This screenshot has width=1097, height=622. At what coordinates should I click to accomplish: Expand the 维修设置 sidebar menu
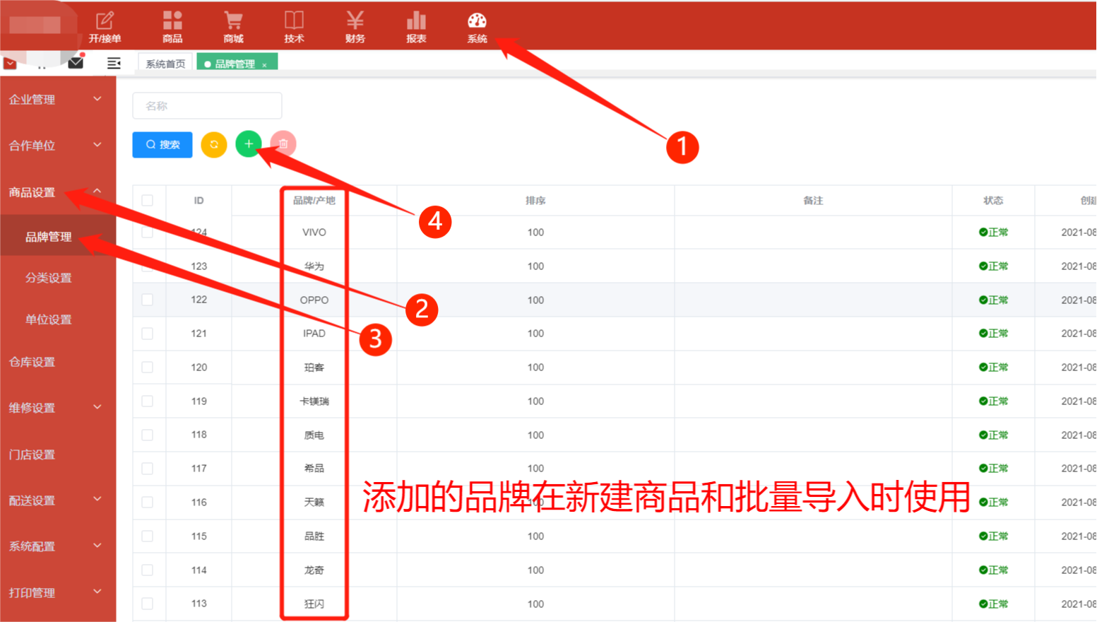tap(58, 408)
